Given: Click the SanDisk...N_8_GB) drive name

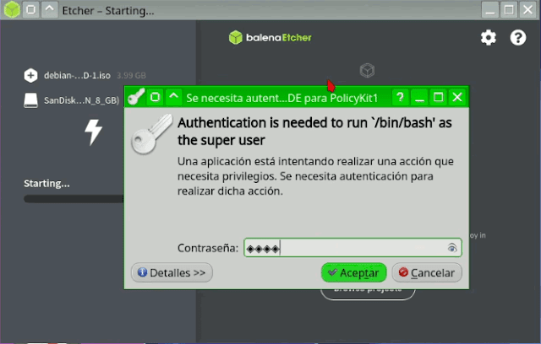Looking at the screenshot, I should click(x=82, y=100).
